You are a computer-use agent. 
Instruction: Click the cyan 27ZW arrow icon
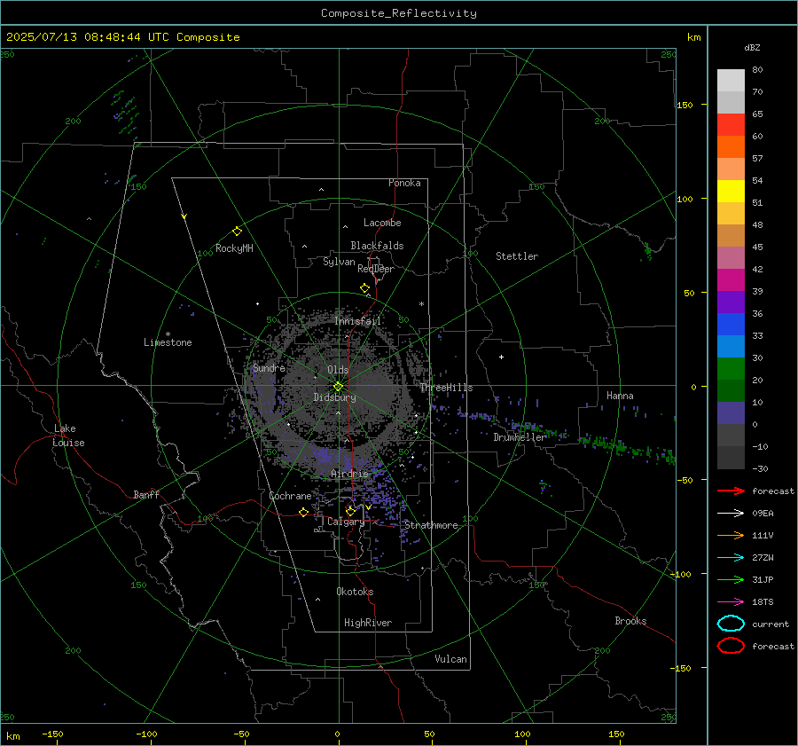(731, 558)
